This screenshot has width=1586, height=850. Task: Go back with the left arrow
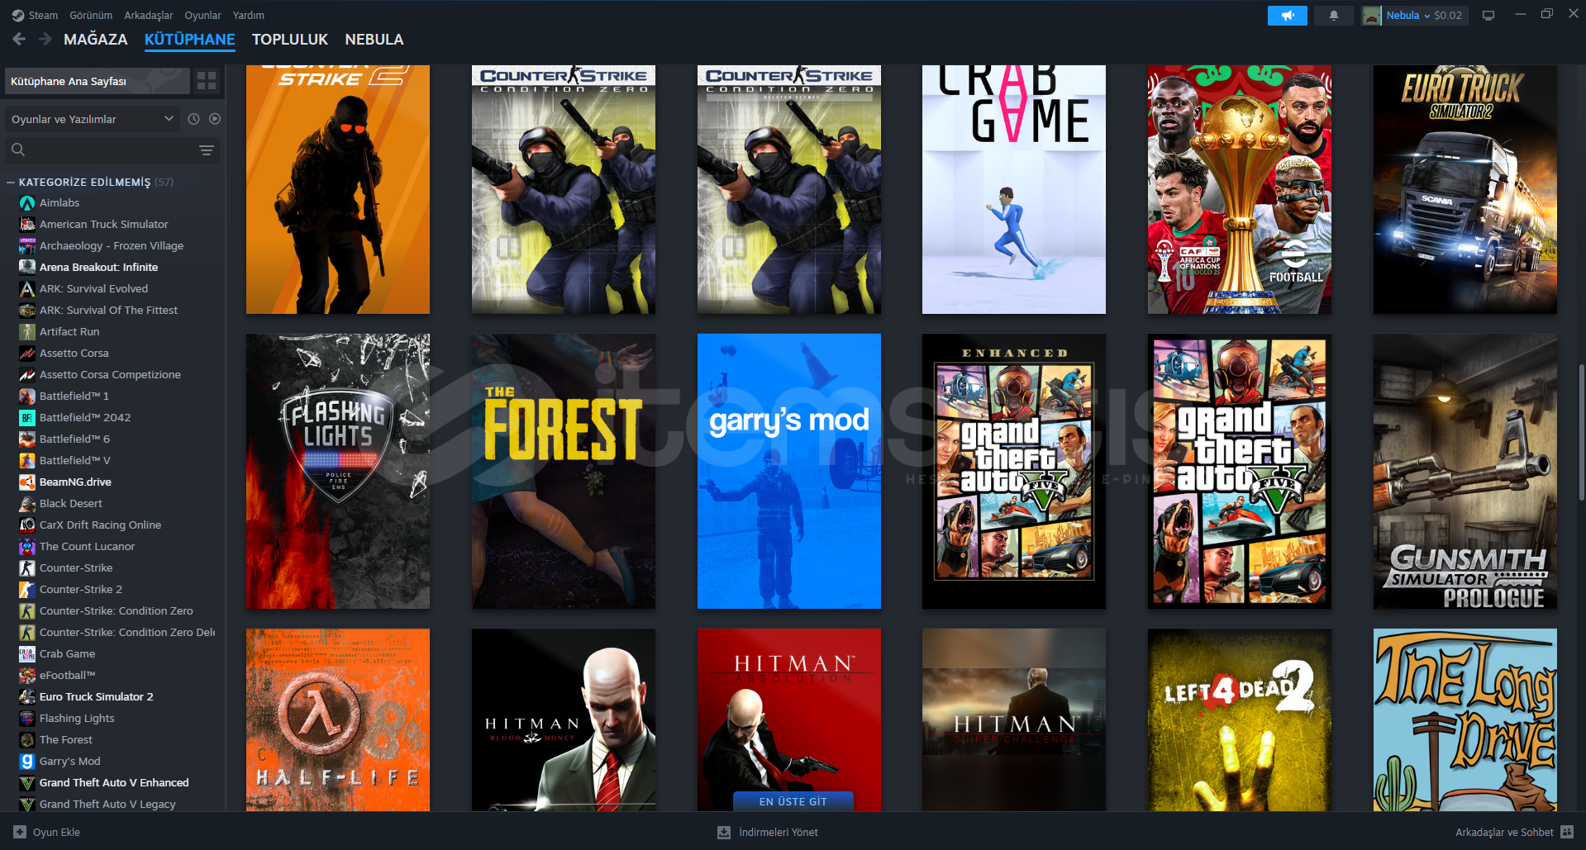click(19, 39)
